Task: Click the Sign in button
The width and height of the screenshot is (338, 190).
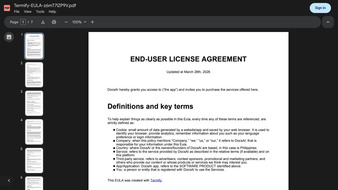Action: [x=320, y=8]
